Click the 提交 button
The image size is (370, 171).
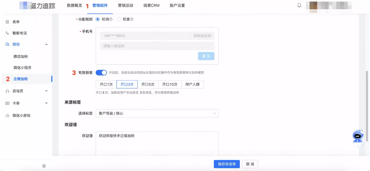coord(206,56)
